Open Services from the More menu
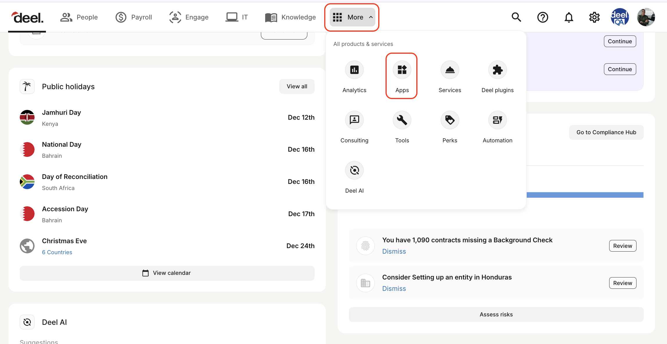Image resolution: width=667 pixels, height=344 pixels. click(x=449, y=70)
